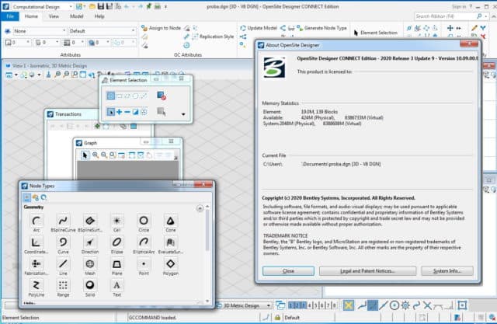Click the Zoom In icon in Graph window

(x=95, y=155)
